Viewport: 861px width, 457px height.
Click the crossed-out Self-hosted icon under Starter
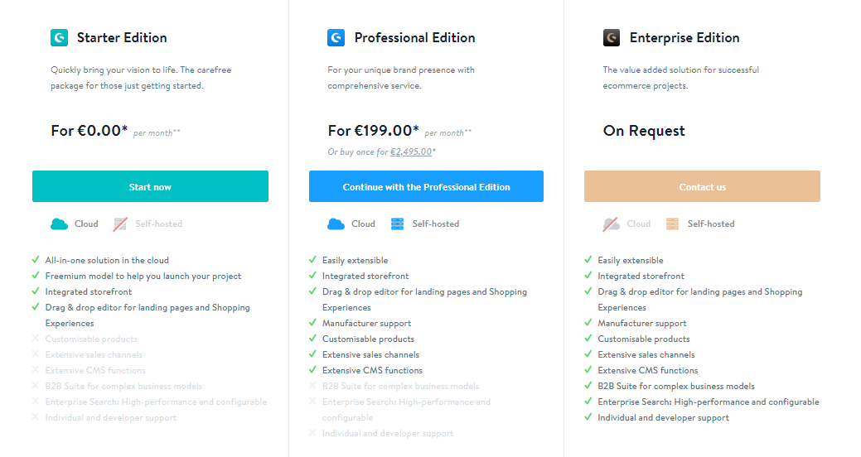[120, 224]
